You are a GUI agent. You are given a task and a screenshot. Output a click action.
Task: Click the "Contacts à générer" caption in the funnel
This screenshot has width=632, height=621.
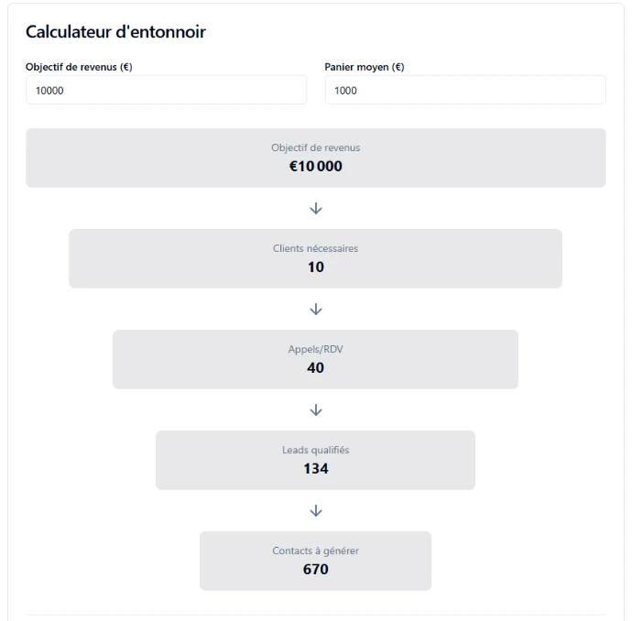(316, 550)
